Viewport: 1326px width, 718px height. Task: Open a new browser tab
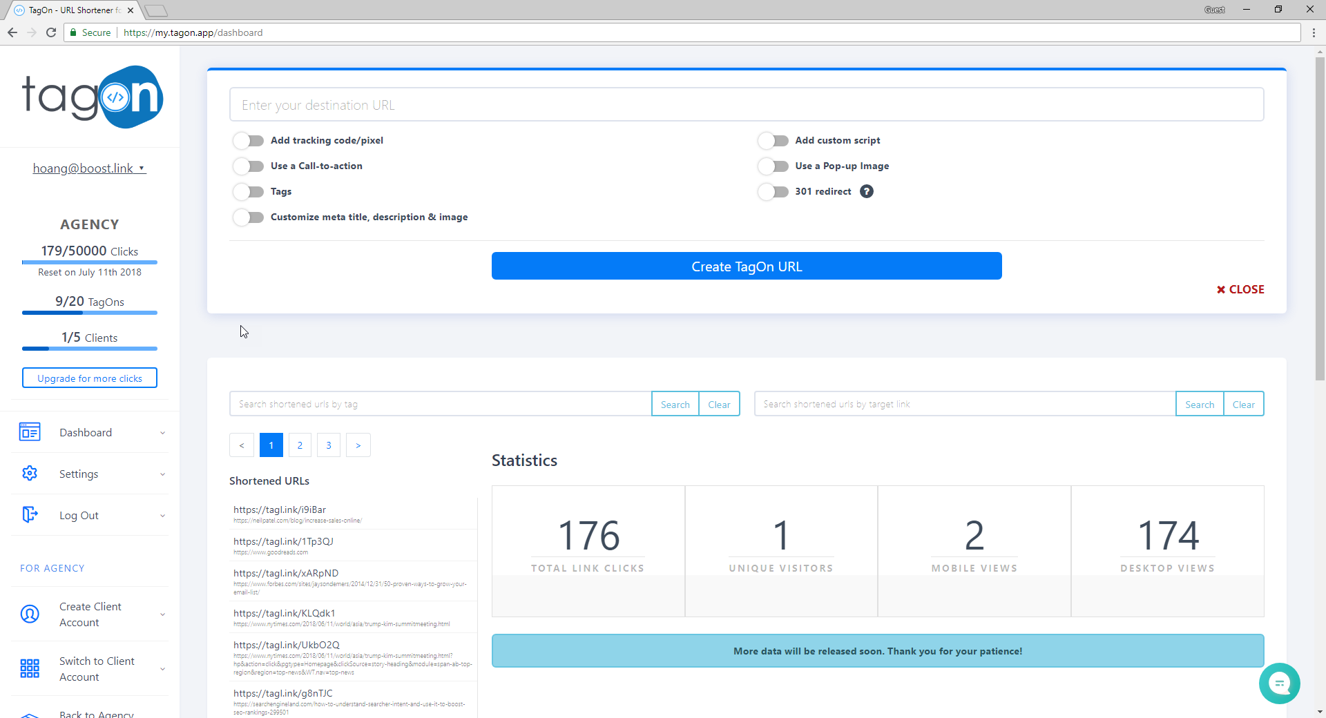[x=157, y=10]
